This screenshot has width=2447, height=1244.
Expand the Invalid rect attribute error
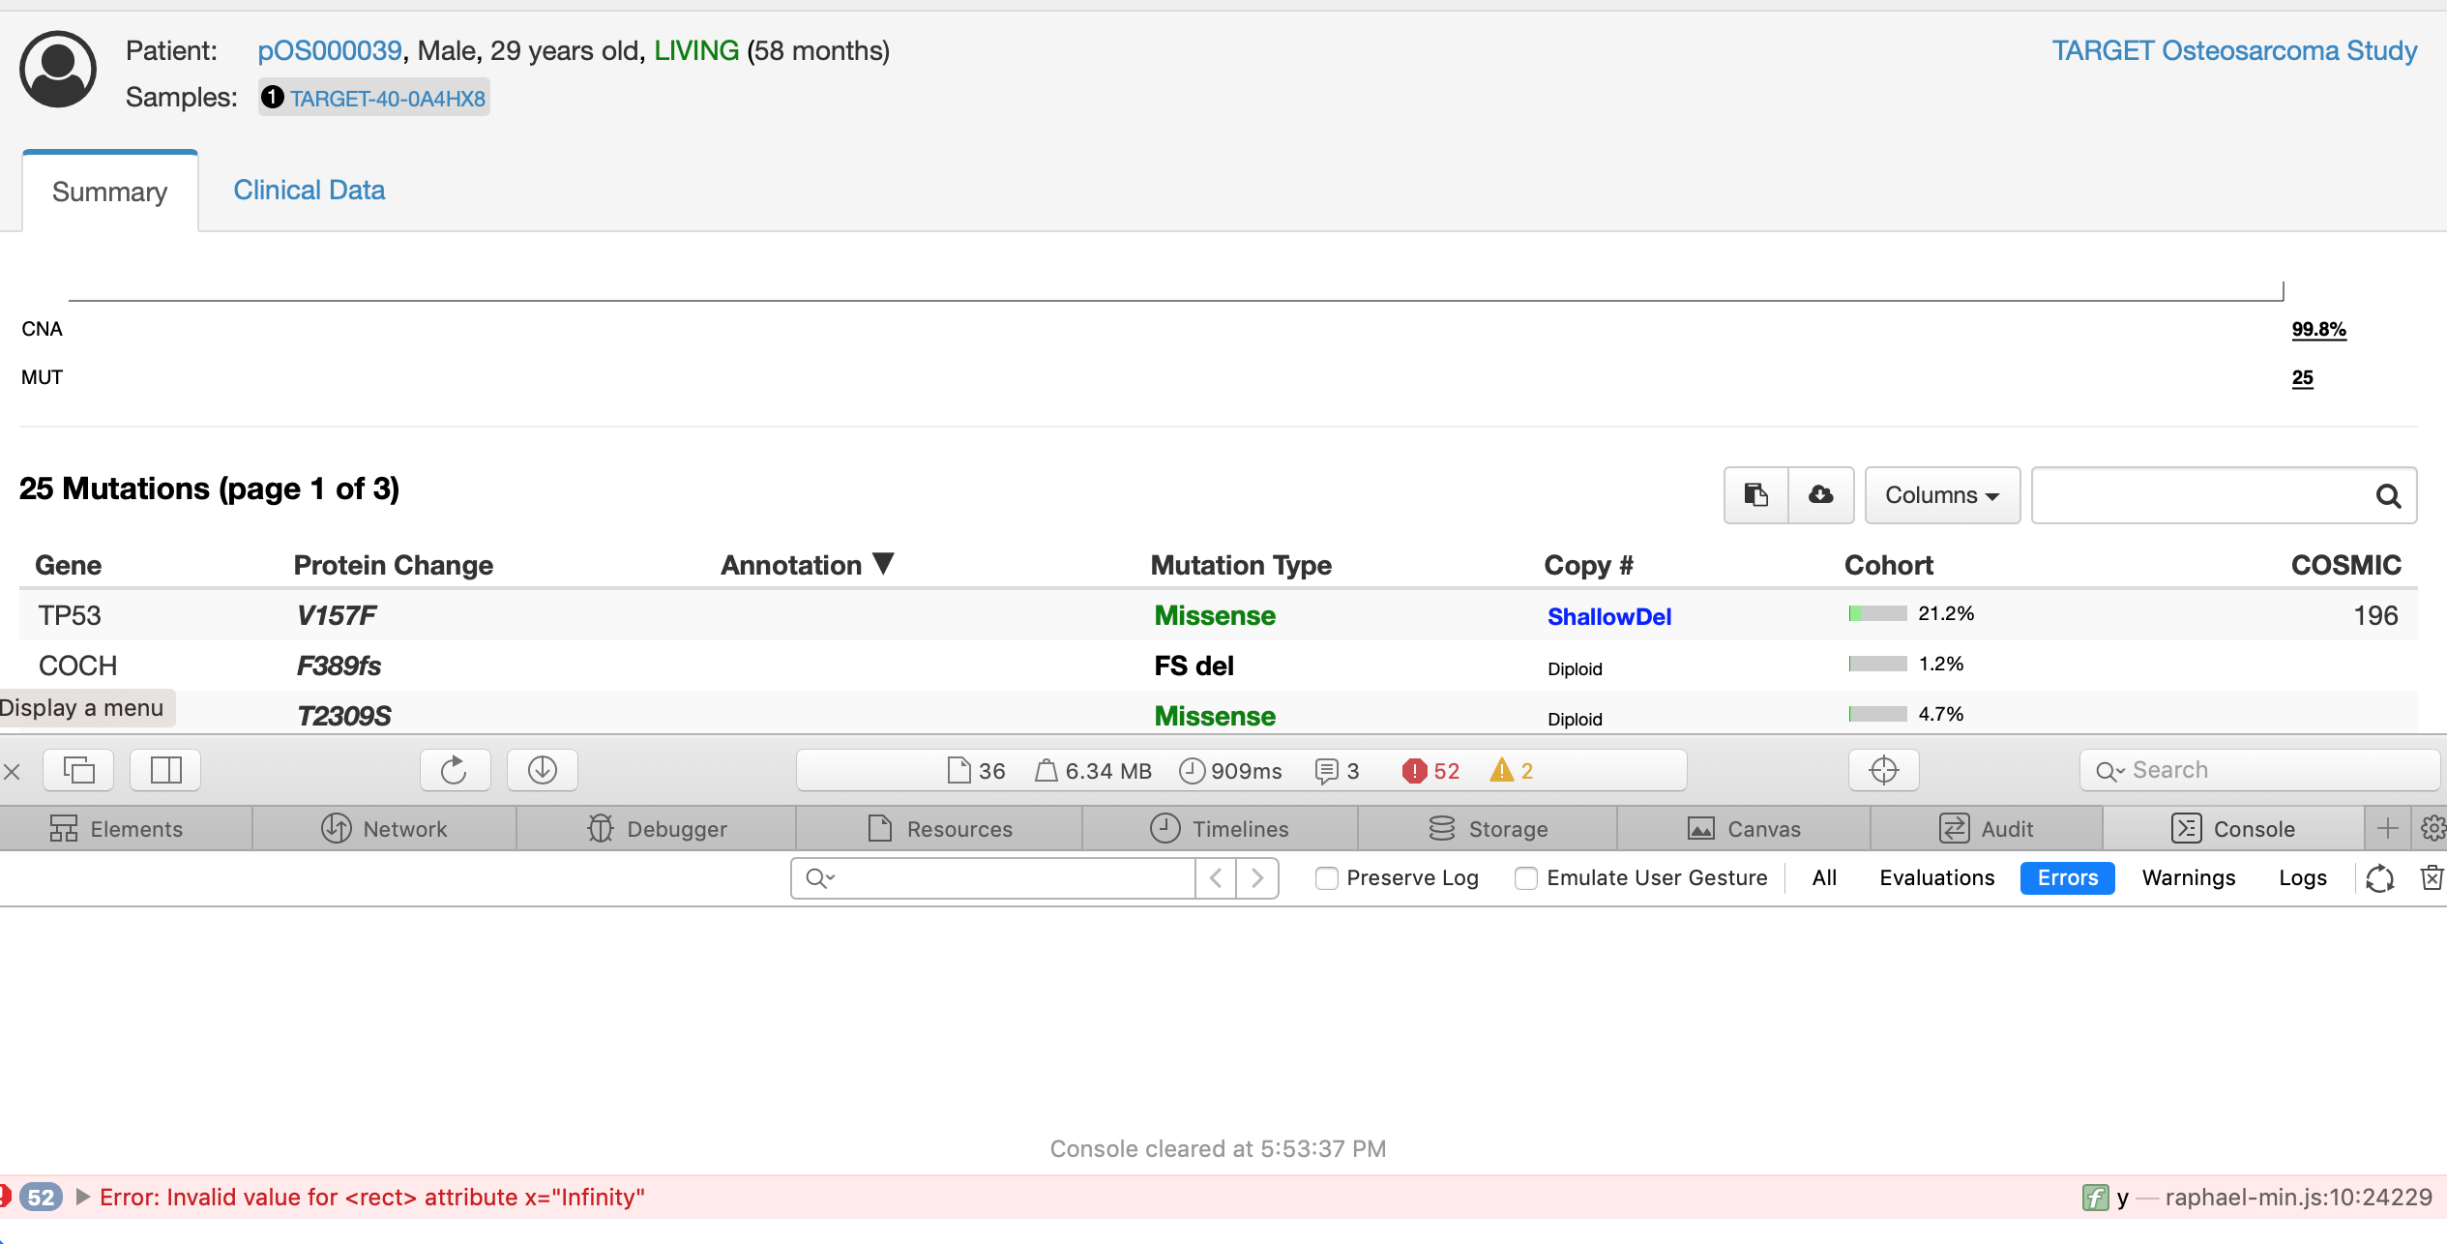(x=83, y=1198)
